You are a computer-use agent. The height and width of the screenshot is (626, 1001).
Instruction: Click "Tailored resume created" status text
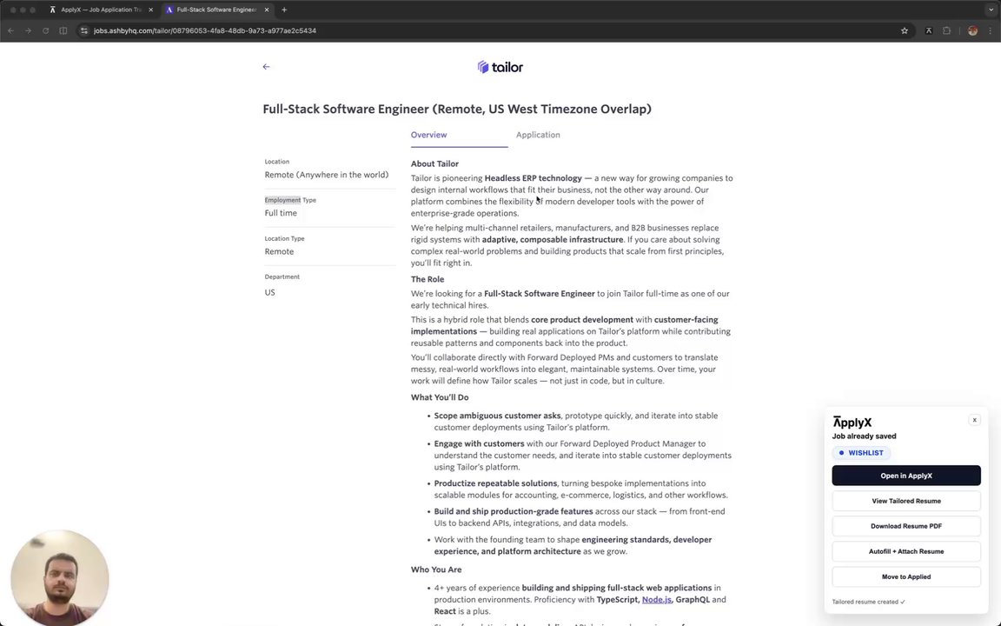(x=868, y=602)
